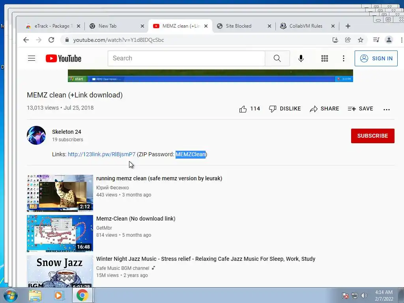
Task: Click the share page icon in address bar
Action: pos(348,40)
